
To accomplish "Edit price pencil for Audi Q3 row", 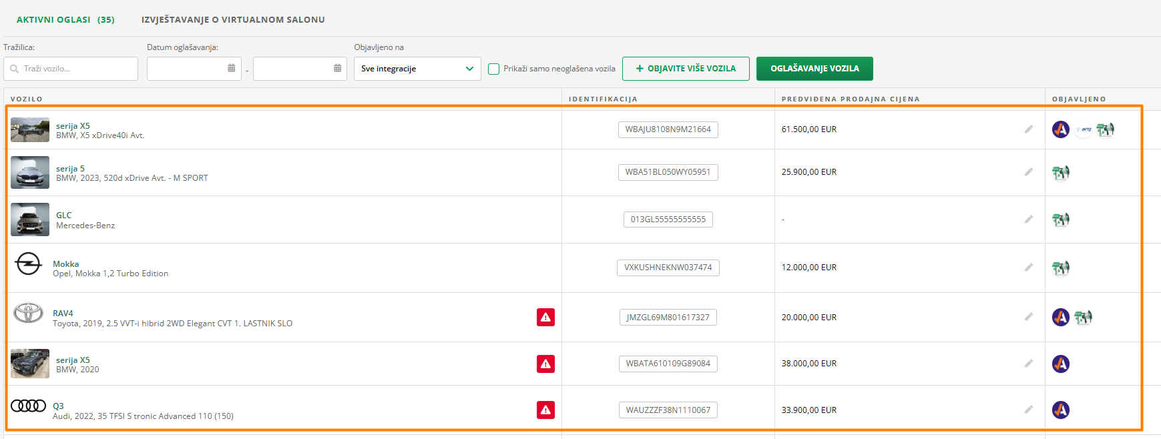I will [1029, 410].
